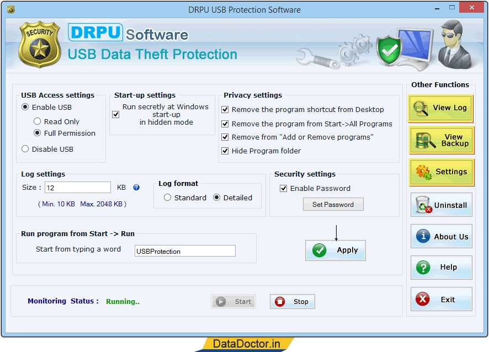Click the green shield checkmark graphic

(389, 50)
